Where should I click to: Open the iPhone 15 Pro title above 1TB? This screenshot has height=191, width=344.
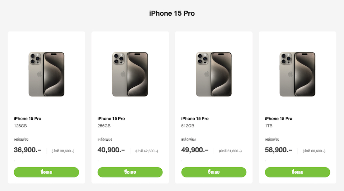pos(278,119)
